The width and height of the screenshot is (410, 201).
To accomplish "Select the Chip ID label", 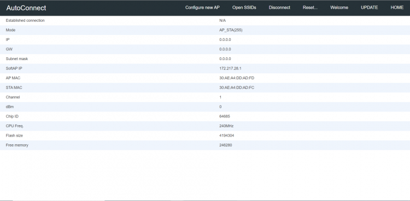I will coord(12,116).
